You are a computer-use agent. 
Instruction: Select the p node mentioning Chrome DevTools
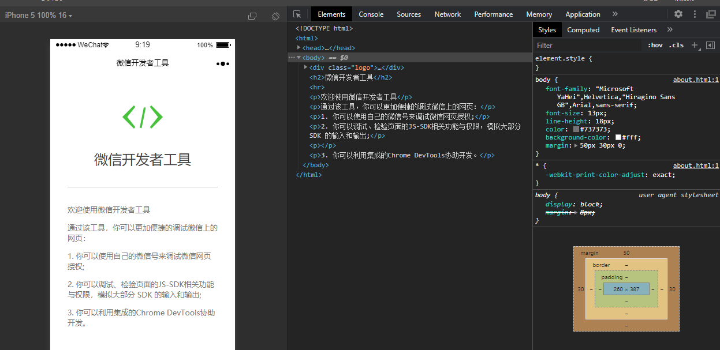(x=402, y=155)
